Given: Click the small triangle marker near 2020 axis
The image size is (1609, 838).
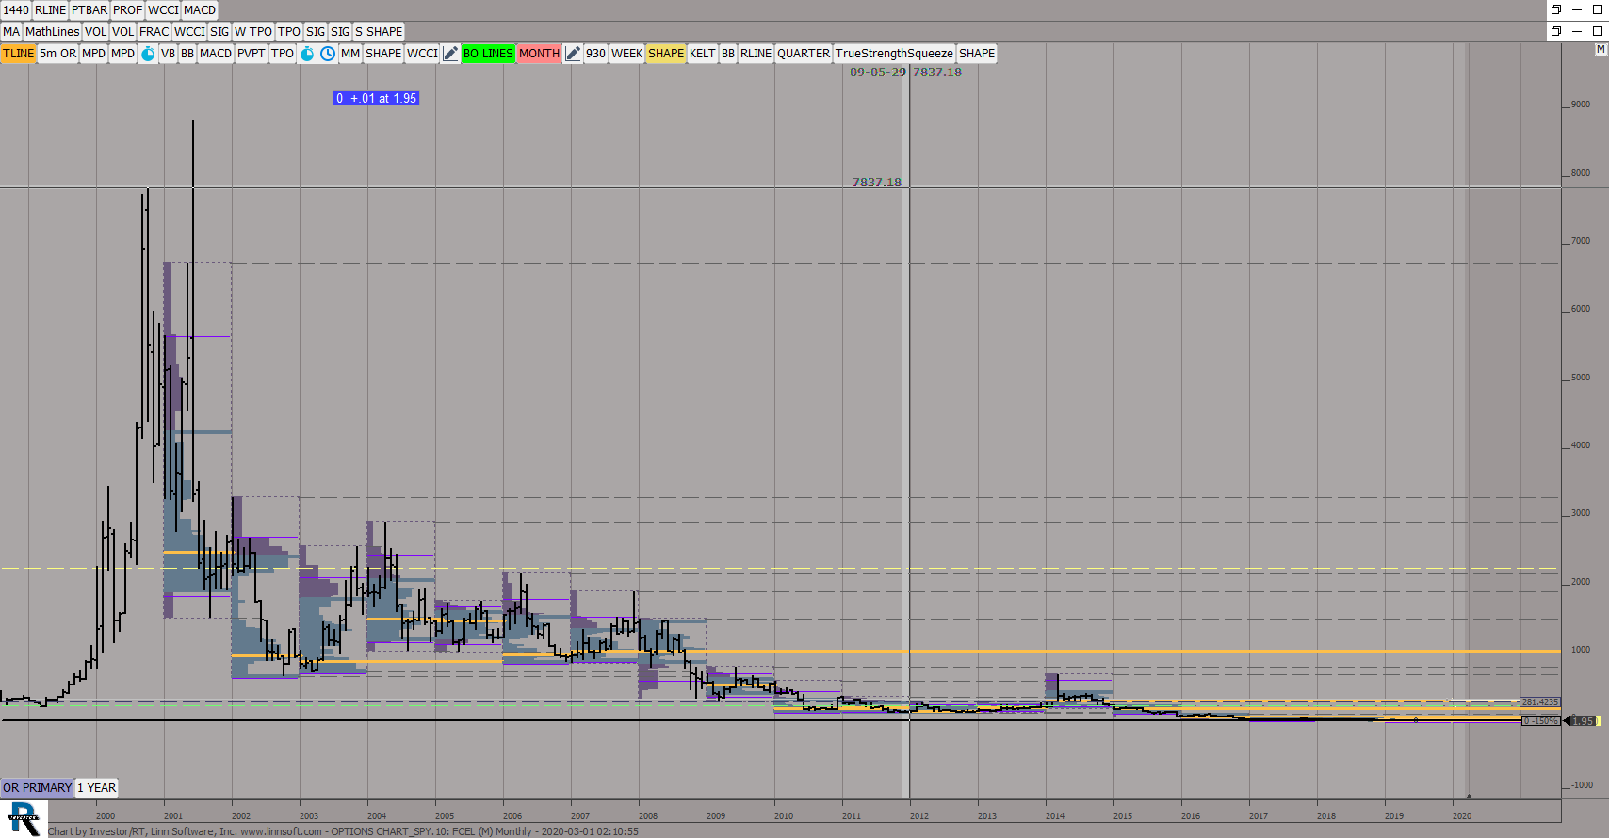Looking at the screenshot, I should tap(1469, 796).
